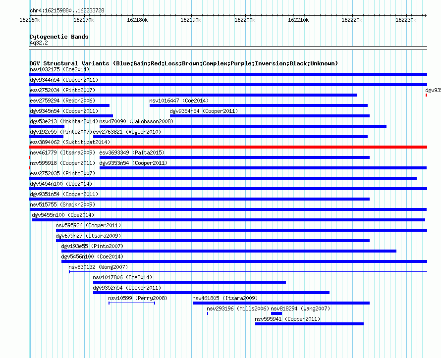
Task: Select dgv9353n54 (Cooper2011) label
Action: [x=133, y=163]
